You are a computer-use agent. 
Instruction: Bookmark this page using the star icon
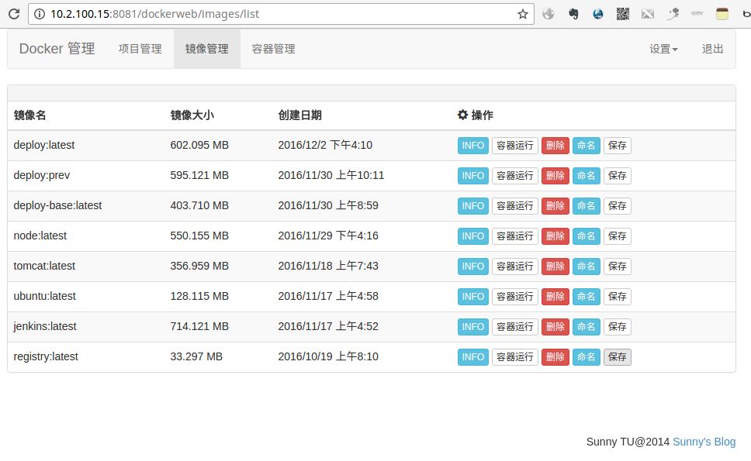click(x=523, y=15)
